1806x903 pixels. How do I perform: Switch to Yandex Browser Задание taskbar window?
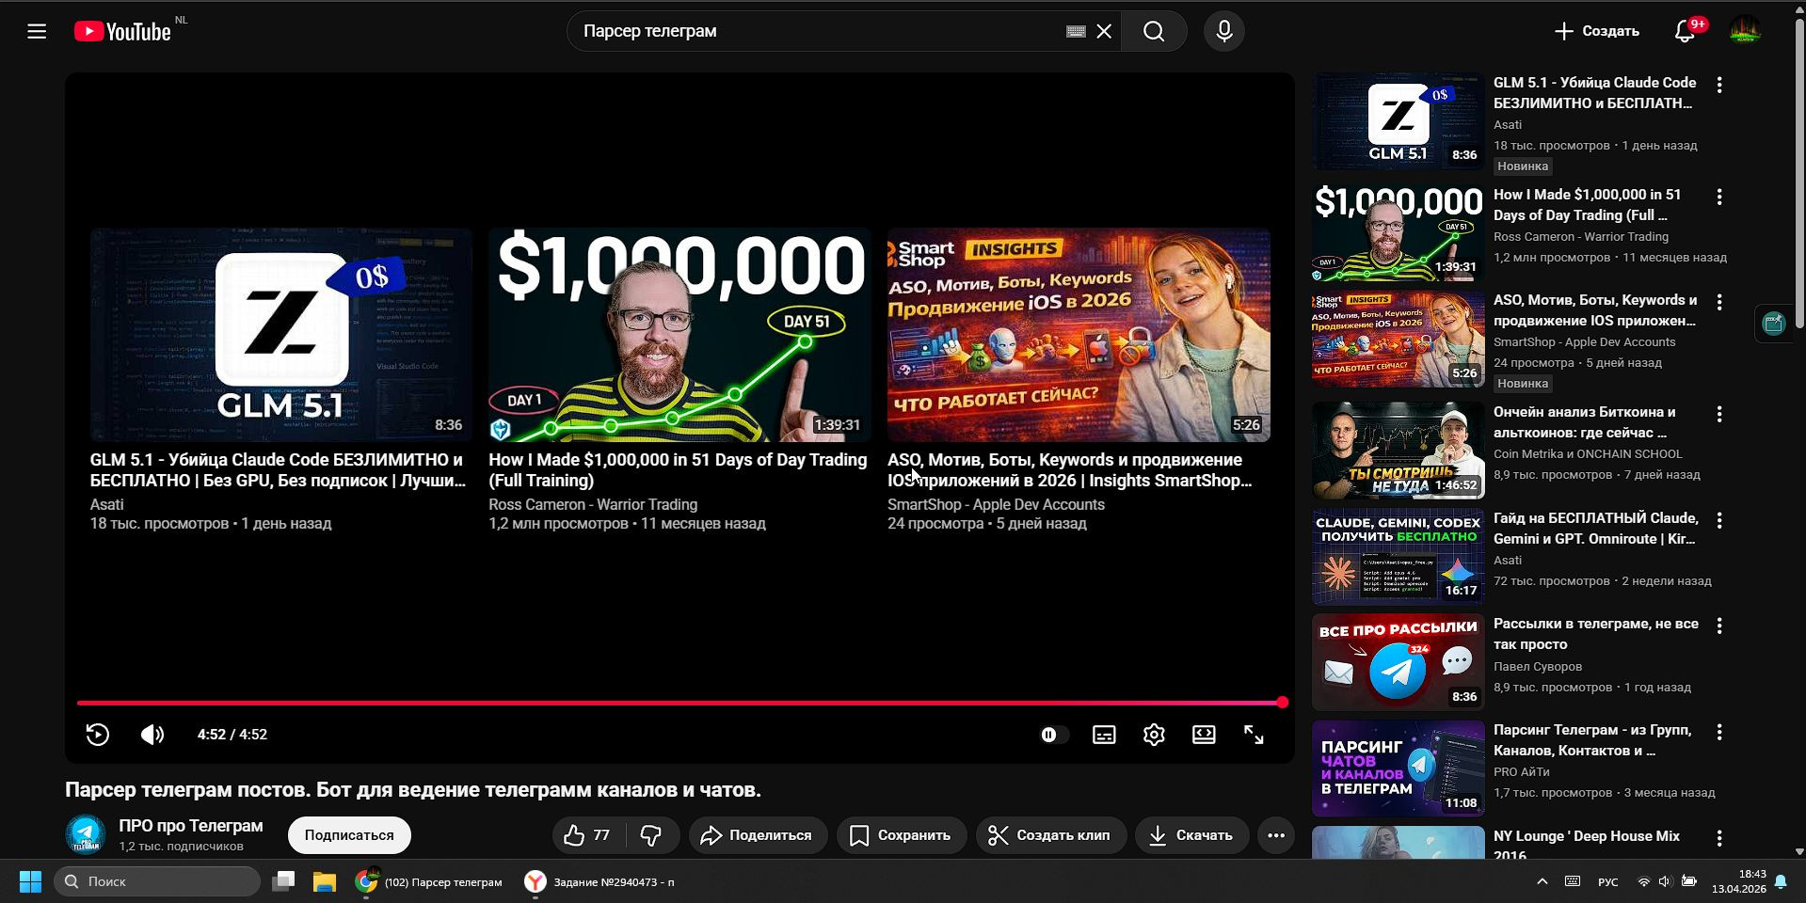click(599, 881)
